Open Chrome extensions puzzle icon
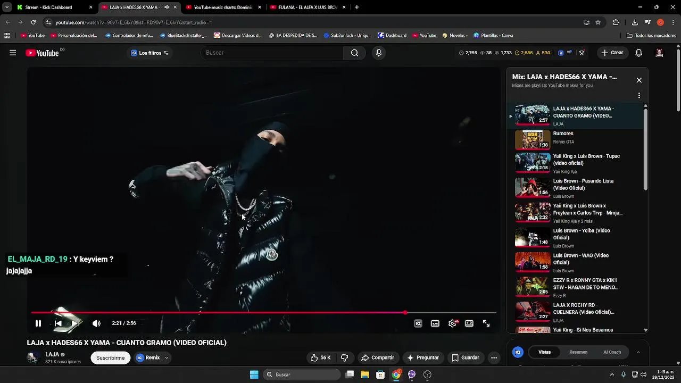The height and width of the screenshot is (383, 681). coord(616,22)
